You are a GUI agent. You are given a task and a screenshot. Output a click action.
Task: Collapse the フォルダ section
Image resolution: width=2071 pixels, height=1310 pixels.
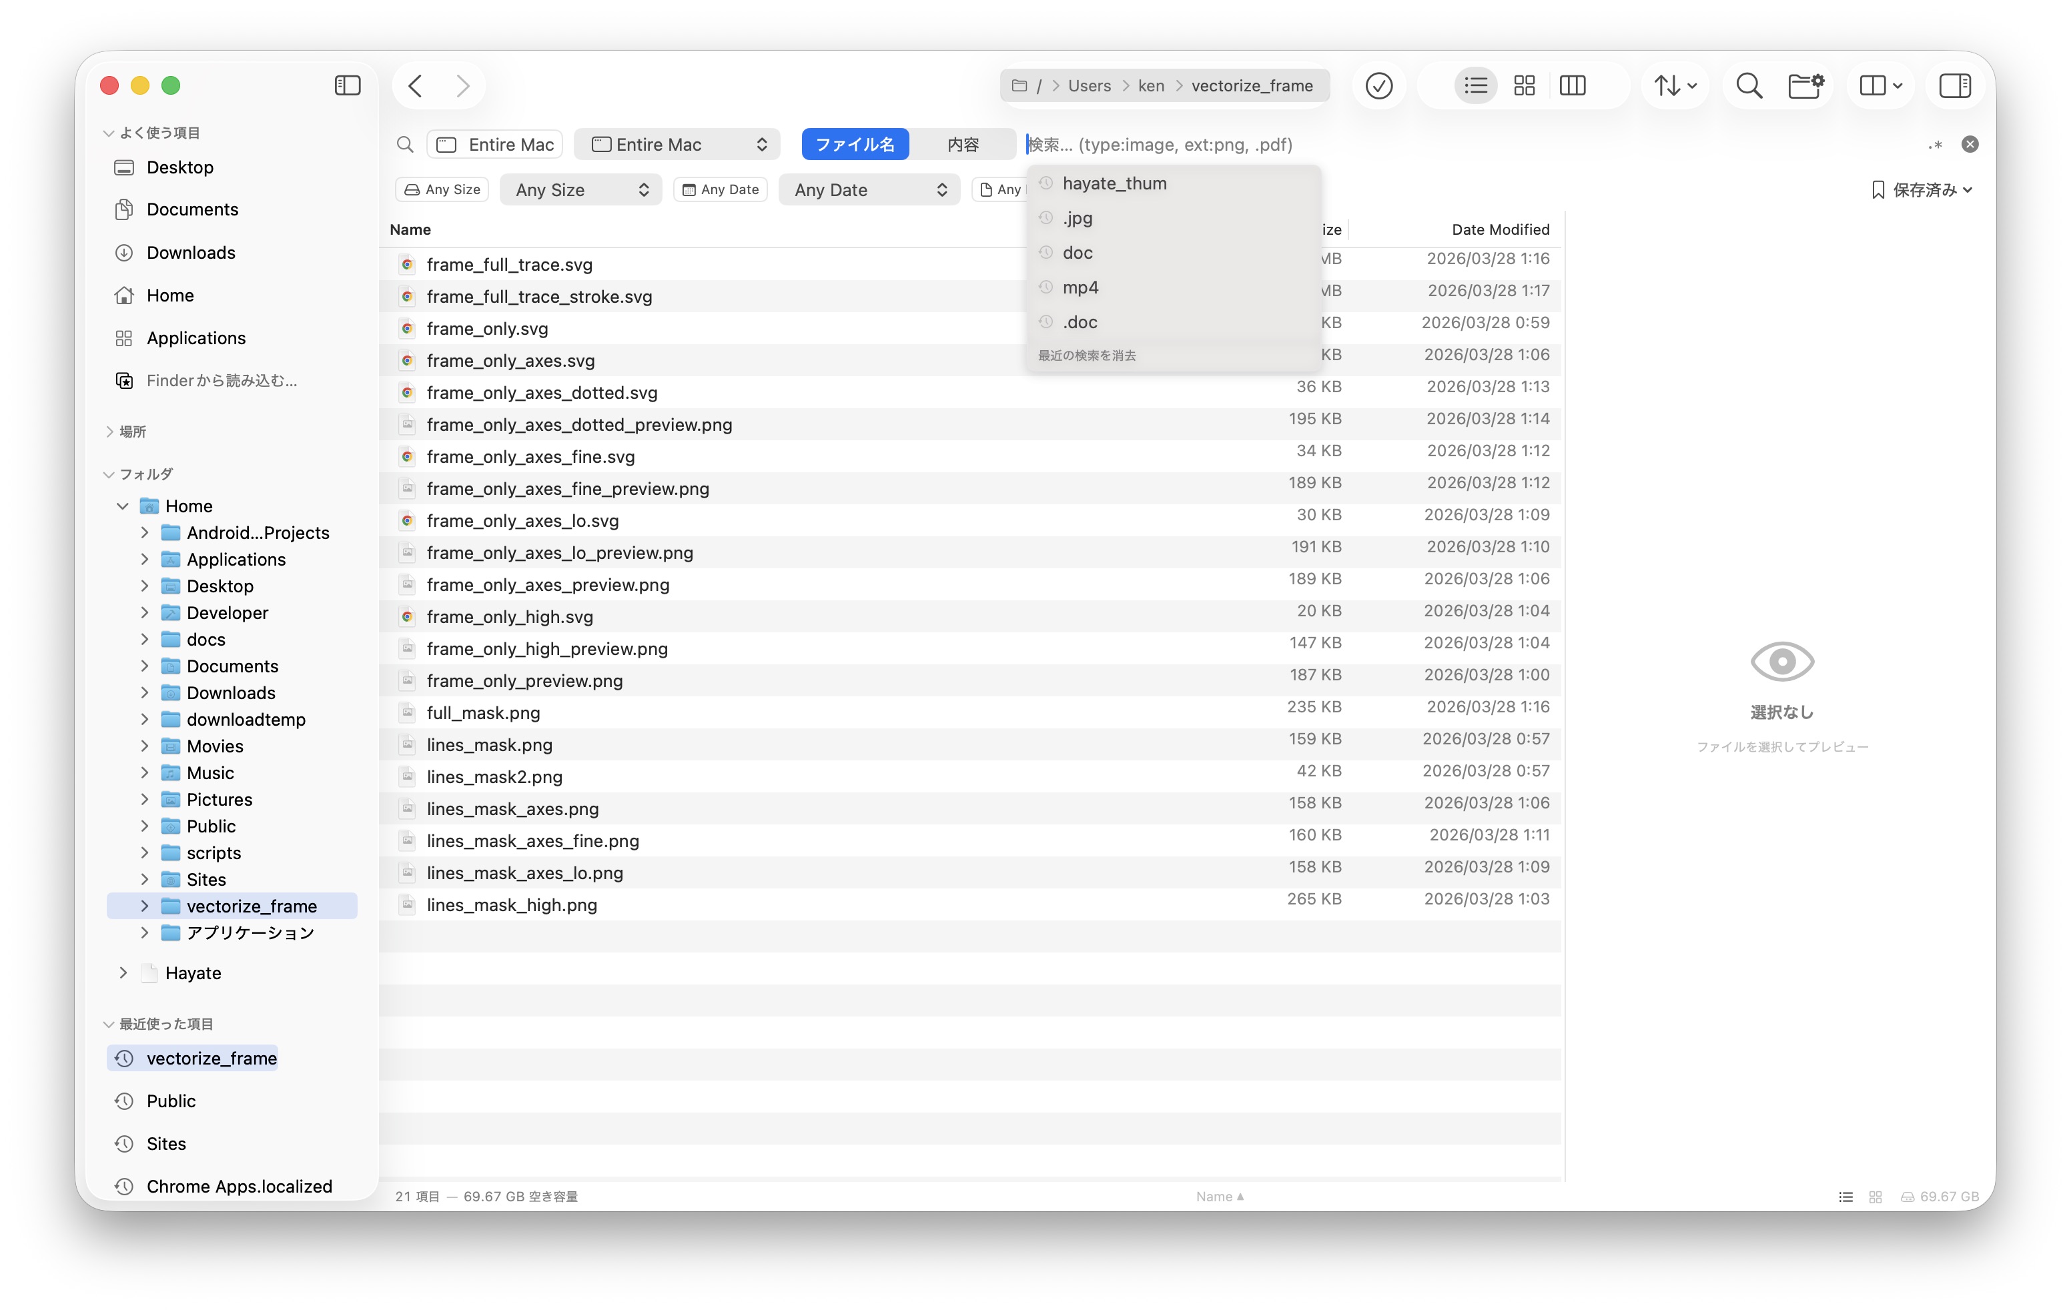(108, 474)
